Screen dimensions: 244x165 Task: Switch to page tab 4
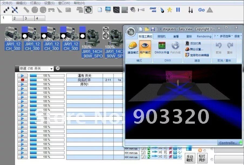pyautogui.click(x=40, y=18)
